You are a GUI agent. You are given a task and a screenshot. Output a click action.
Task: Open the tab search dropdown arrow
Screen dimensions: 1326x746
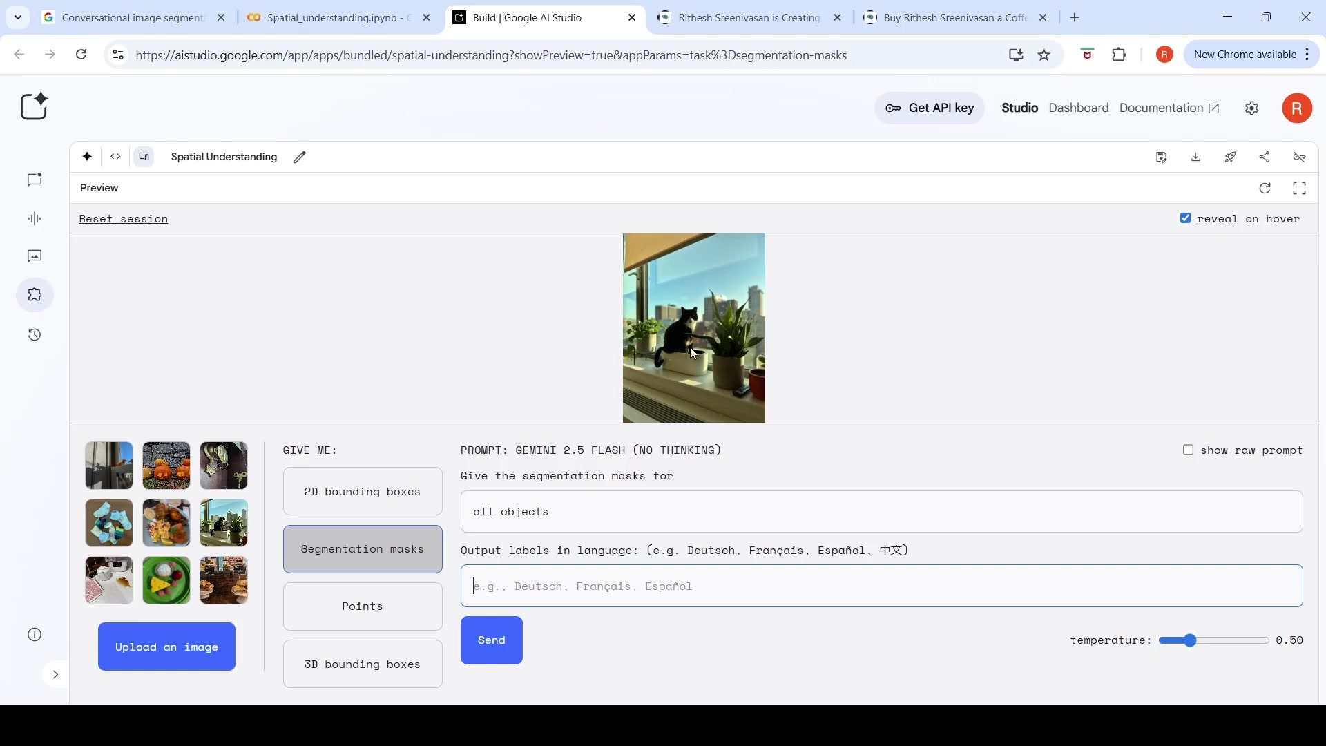point(18,18)
